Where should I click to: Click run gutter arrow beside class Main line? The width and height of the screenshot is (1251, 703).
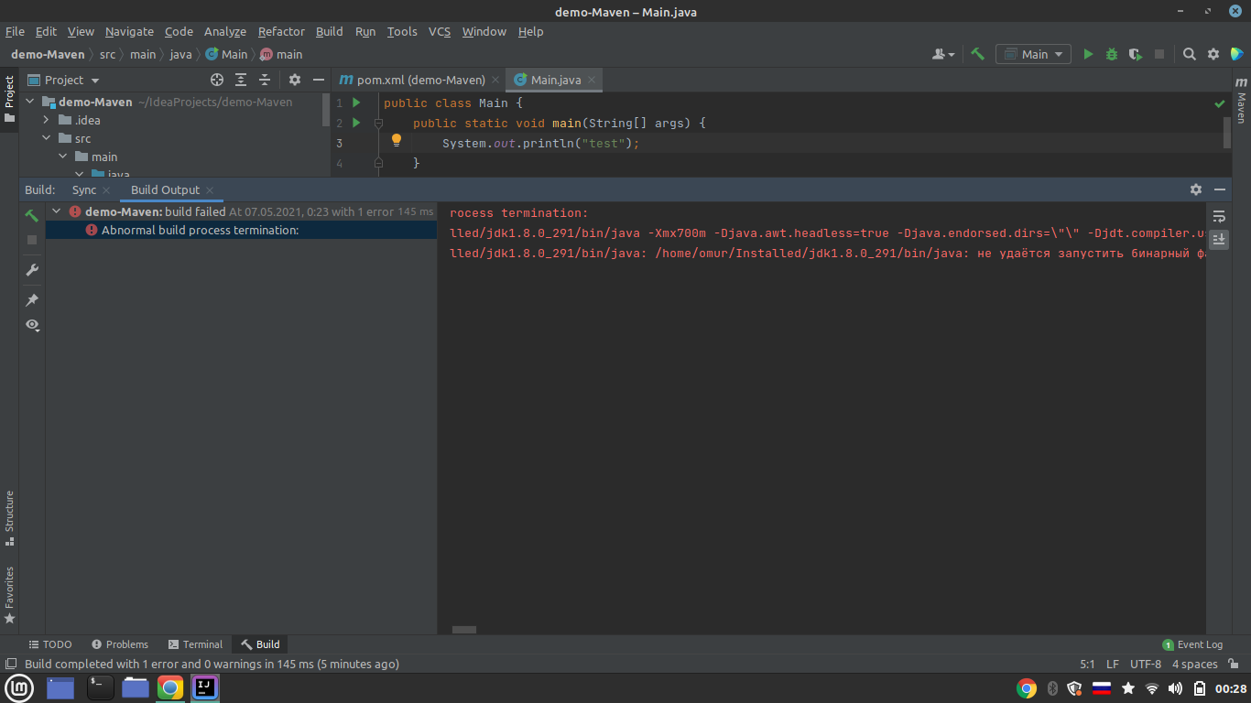click(x=357, y=103)
